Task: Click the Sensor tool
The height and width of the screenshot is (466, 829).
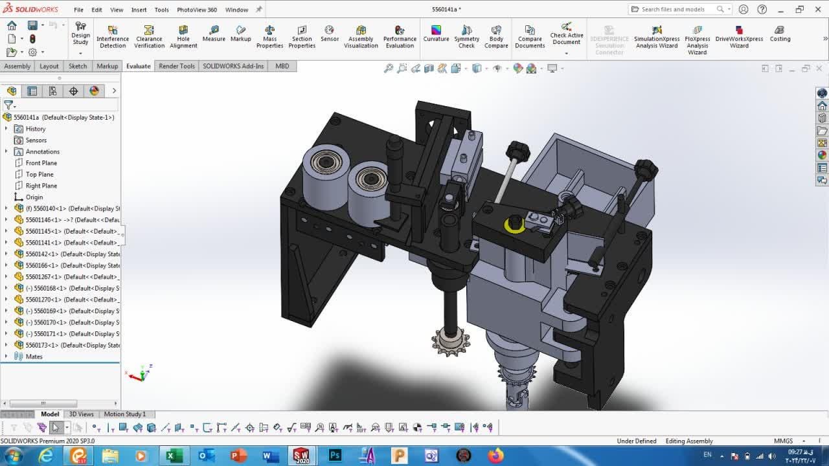Action: [x=330, y=34]
